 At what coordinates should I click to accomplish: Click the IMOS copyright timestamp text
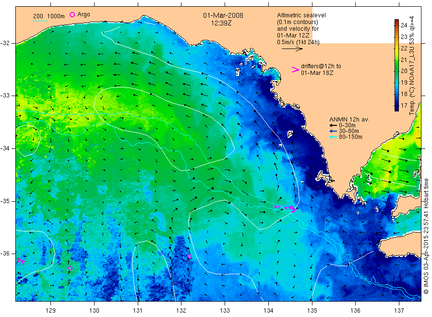click(426, 236)
